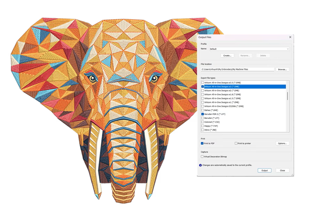313x209 pixels.
Task: Enable Virtual Decoration Bitmap capture
Action: click(202, 157)
